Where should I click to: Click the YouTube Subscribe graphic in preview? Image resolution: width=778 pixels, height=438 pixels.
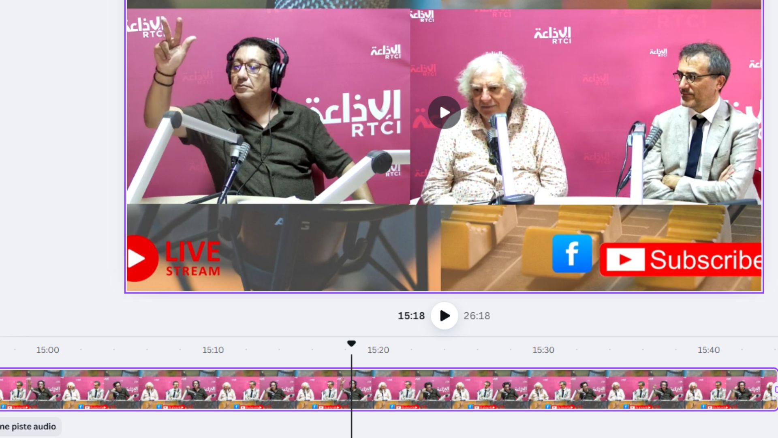(x=681, y=260)
